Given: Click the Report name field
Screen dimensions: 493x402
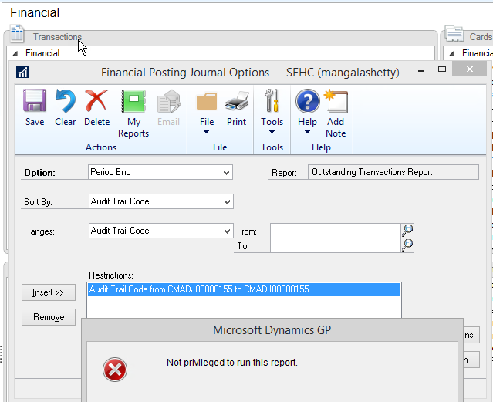Looking at the screenshot, I should 393,172.
